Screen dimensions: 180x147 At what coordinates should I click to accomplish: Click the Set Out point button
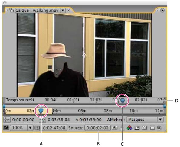42,120
